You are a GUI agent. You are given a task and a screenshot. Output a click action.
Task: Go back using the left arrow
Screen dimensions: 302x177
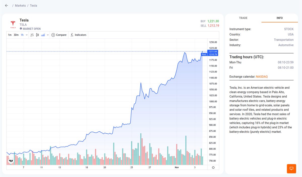7,6
